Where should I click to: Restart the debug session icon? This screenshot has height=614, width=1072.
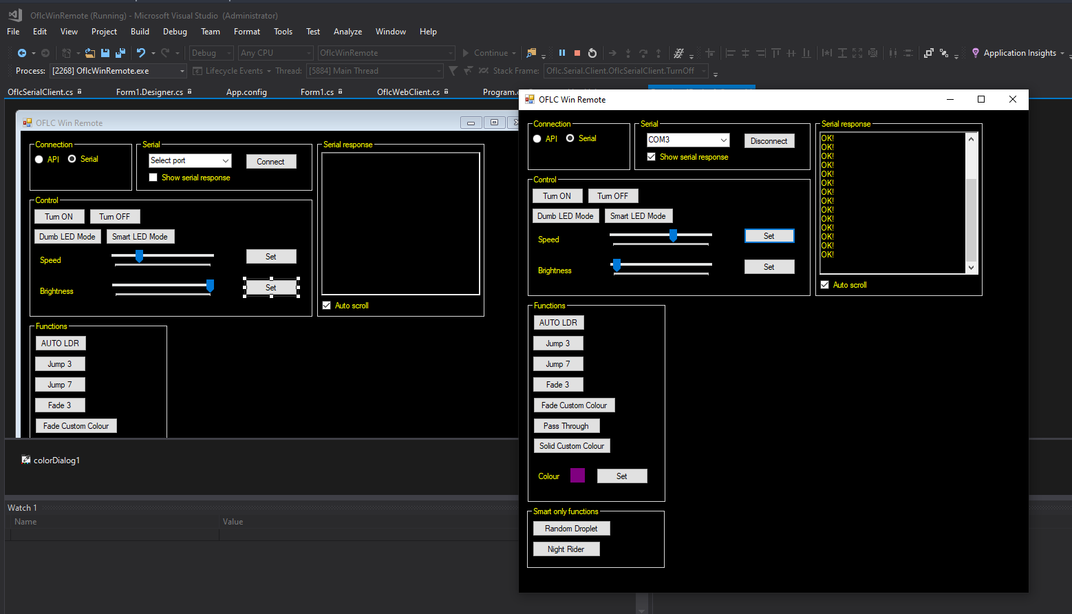point(592,53)
